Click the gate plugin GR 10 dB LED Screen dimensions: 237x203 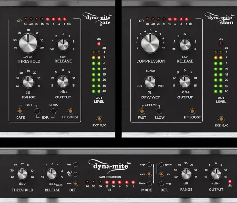48,19
